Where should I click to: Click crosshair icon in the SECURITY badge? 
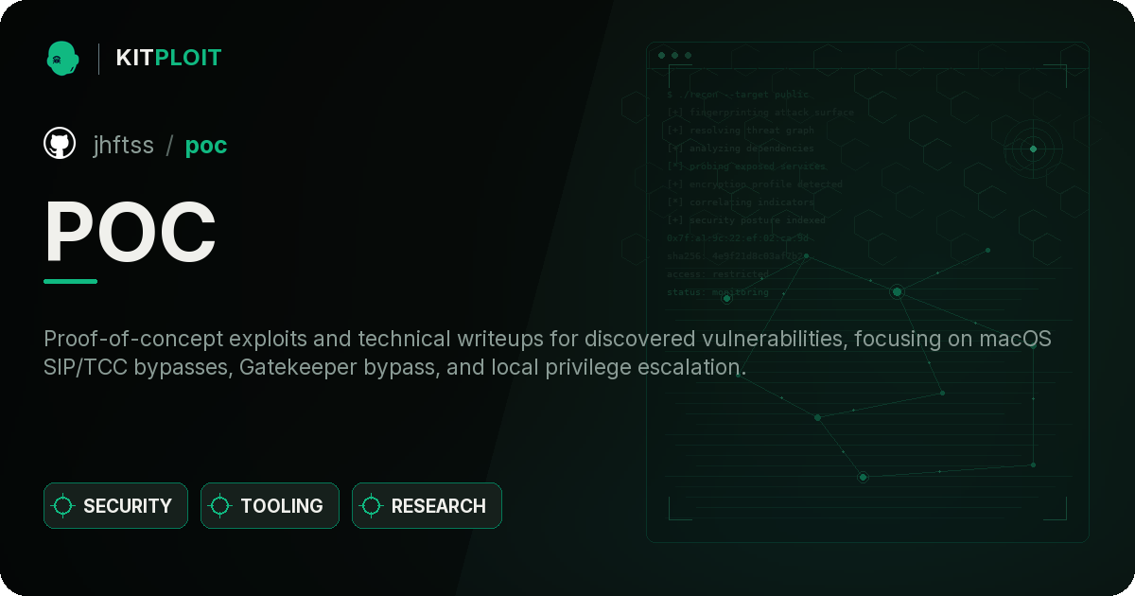(63, 506)
